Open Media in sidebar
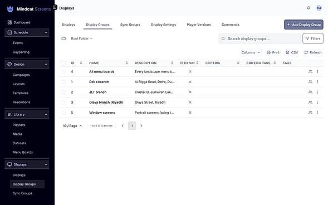328x205 pixels. [x=17, y=134]
